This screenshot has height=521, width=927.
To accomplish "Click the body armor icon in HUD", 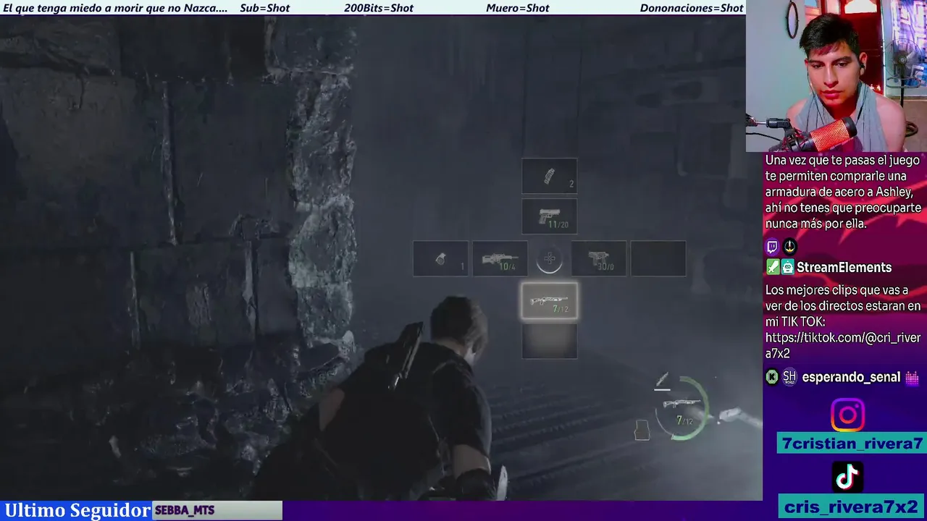I will pos(642,430).
